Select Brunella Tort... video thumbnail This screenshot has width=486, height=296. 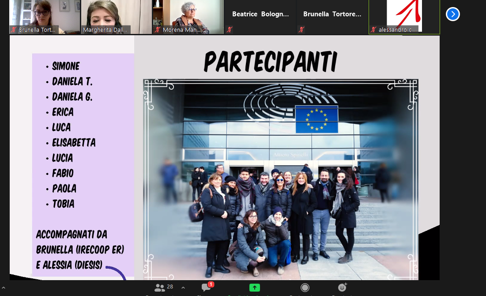tap(45, 17)
